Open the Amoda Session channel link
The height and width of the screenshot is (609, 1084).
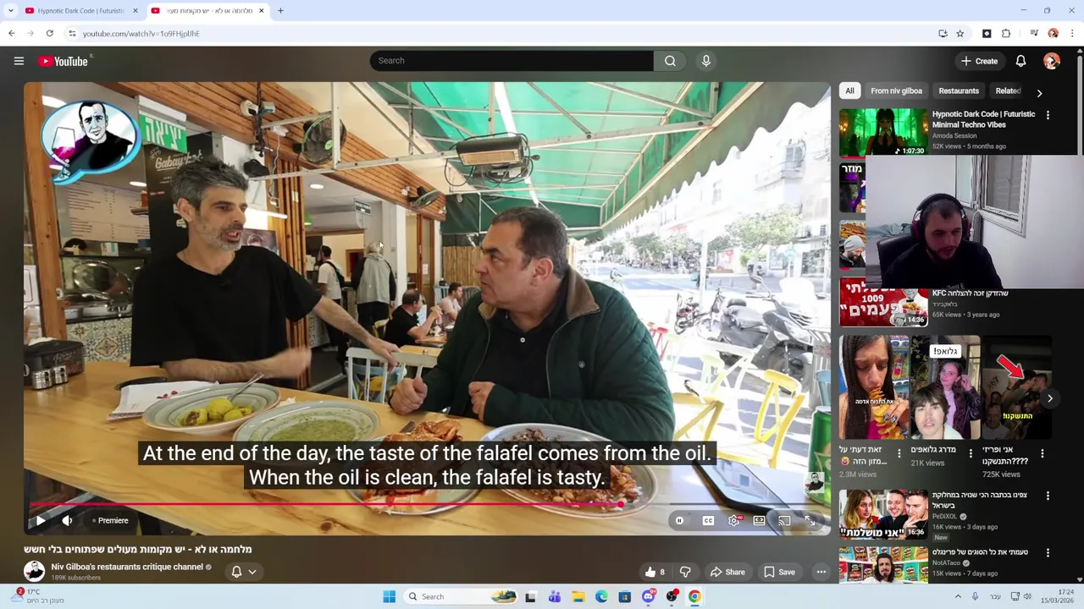click(954, 135)
